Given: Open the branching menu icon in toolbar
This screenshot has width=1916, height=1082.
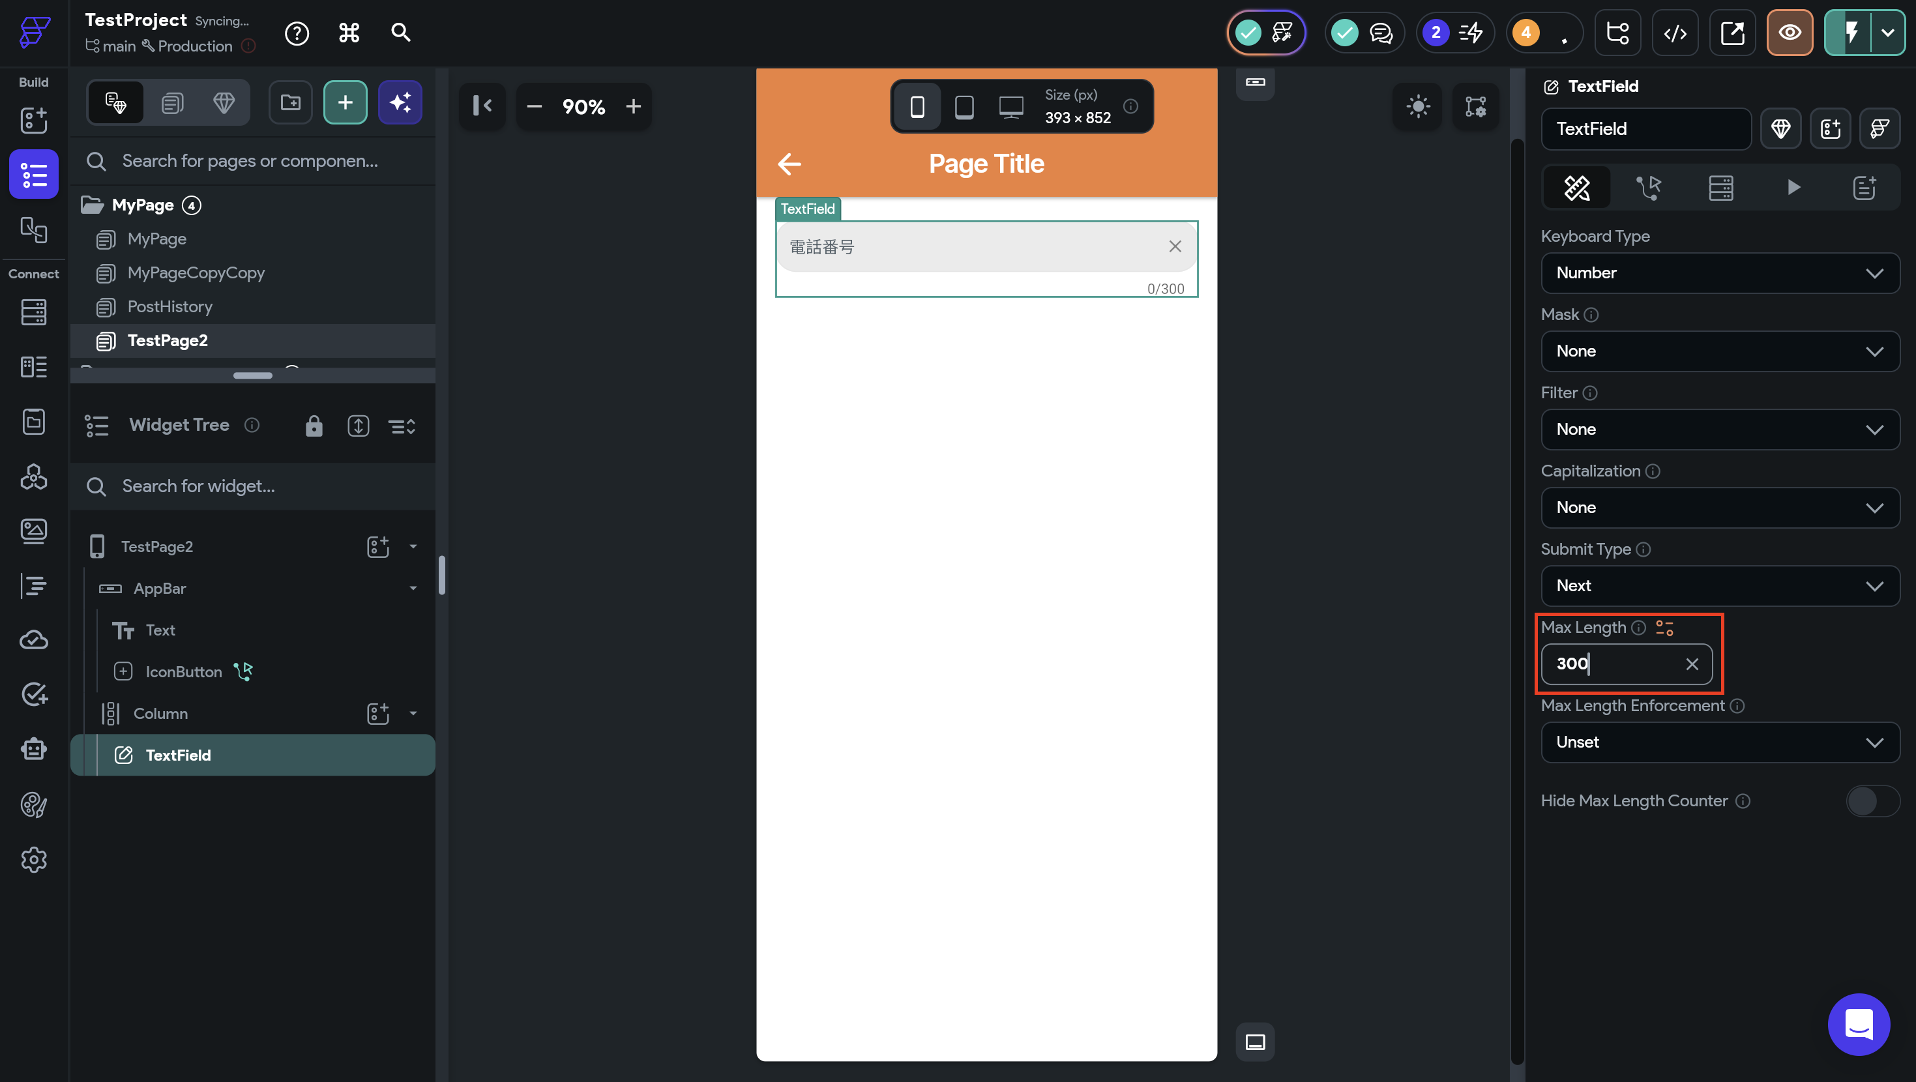Looking at the screenshot, I should pyautogui.click(x=1617, y=33).
